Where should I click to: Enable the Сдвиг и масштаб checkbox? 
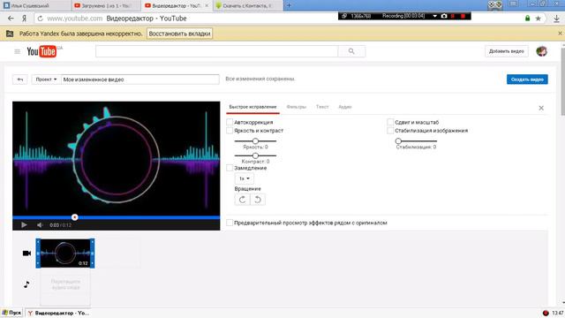pyautogui.click(x=390, y=122)
